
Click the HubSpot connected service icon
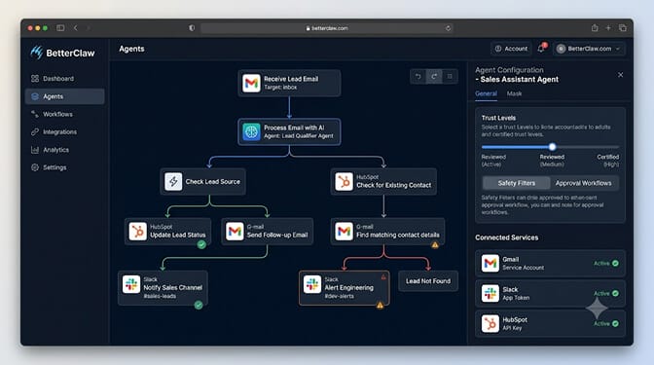490,324
